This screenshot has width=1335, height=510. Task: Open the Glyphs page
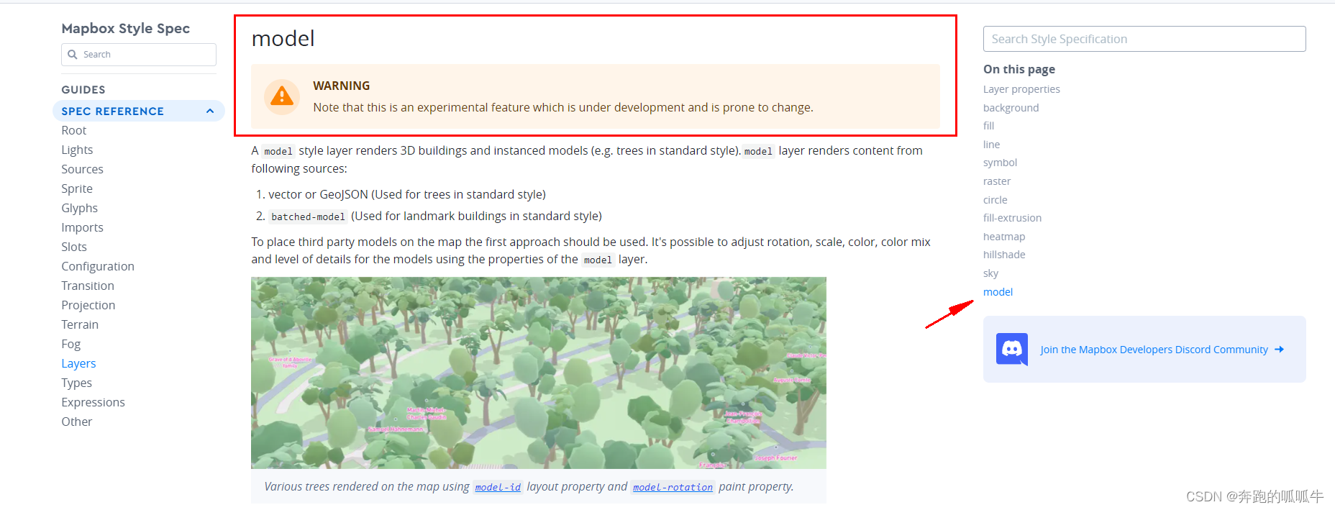pos(80,208)
